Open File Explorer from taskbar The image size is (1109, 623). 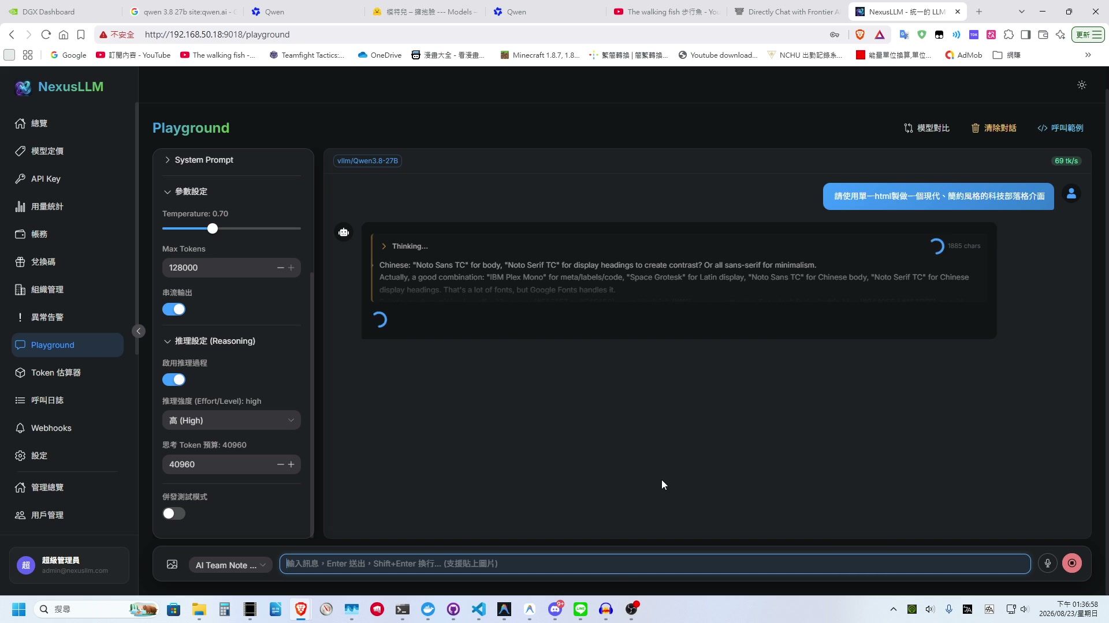(x=199, y=609)
